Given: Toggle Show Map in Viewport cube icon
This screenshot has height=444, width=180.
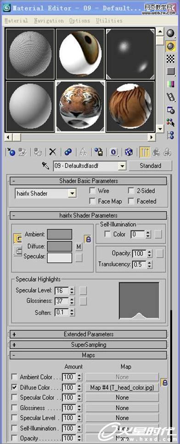Looking at the screenshot, I should pyautogui.click(x=129, y=152).
